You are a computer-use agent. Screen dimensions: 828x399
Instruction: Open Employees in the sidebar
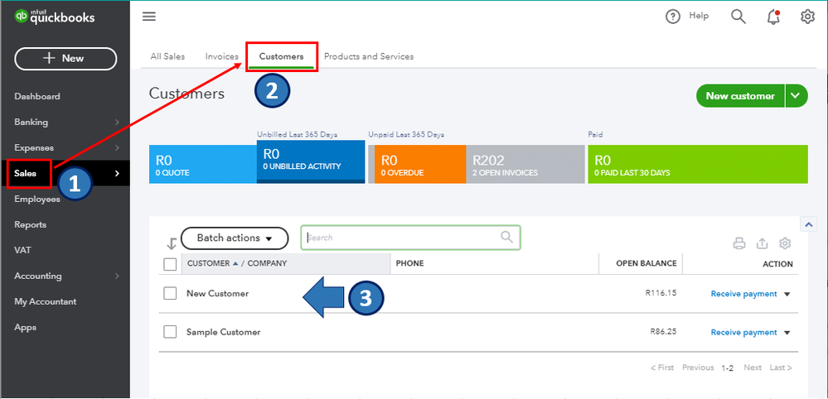pos(37,199)
